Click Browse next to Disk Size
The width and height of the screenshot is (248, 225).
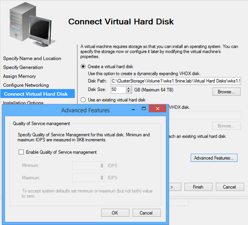coord(226,92)
